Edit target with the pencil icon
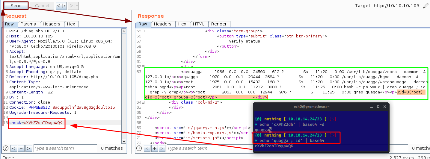The width and height of the screenshot is (430, 159). [426, 6]
